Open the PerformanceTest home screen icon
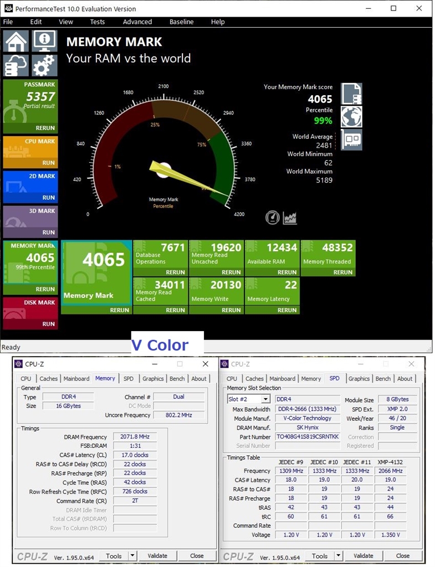This screenshot has height=567, width=435. pos(16,41)
